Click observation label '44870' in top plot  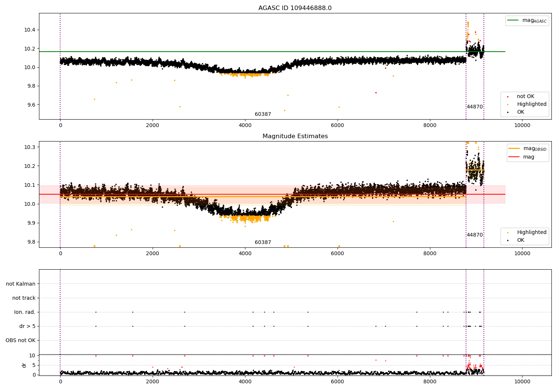click(475, 107)
